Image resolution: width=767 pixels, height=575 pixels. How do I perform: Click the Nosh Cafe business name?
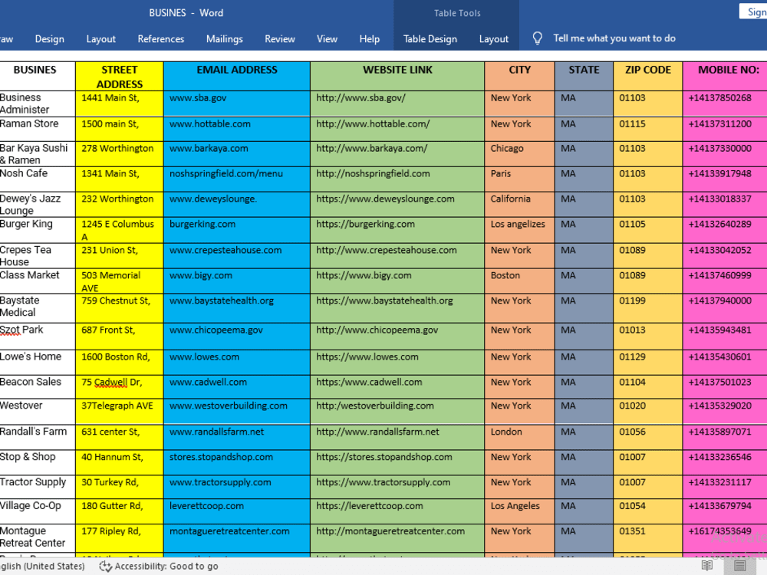pyautogui.click(x=24, y=173)
